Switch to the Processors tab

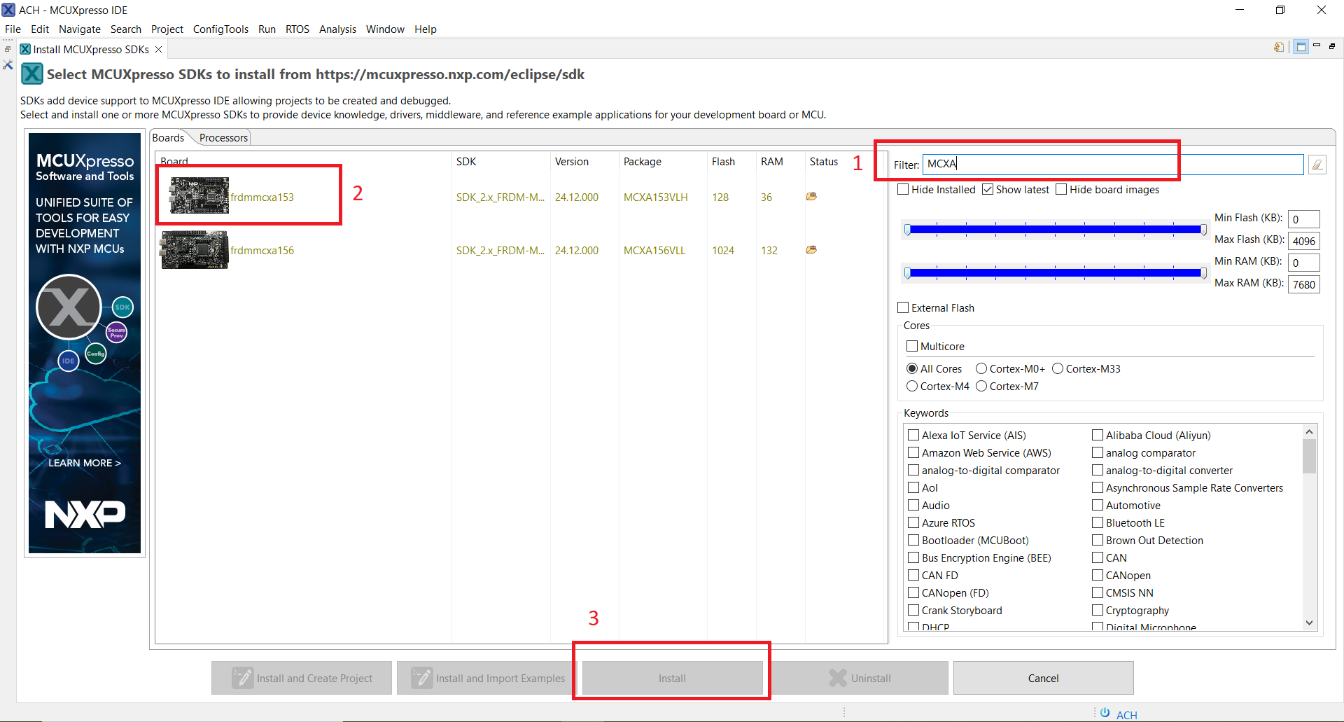(x=223, y=138)
